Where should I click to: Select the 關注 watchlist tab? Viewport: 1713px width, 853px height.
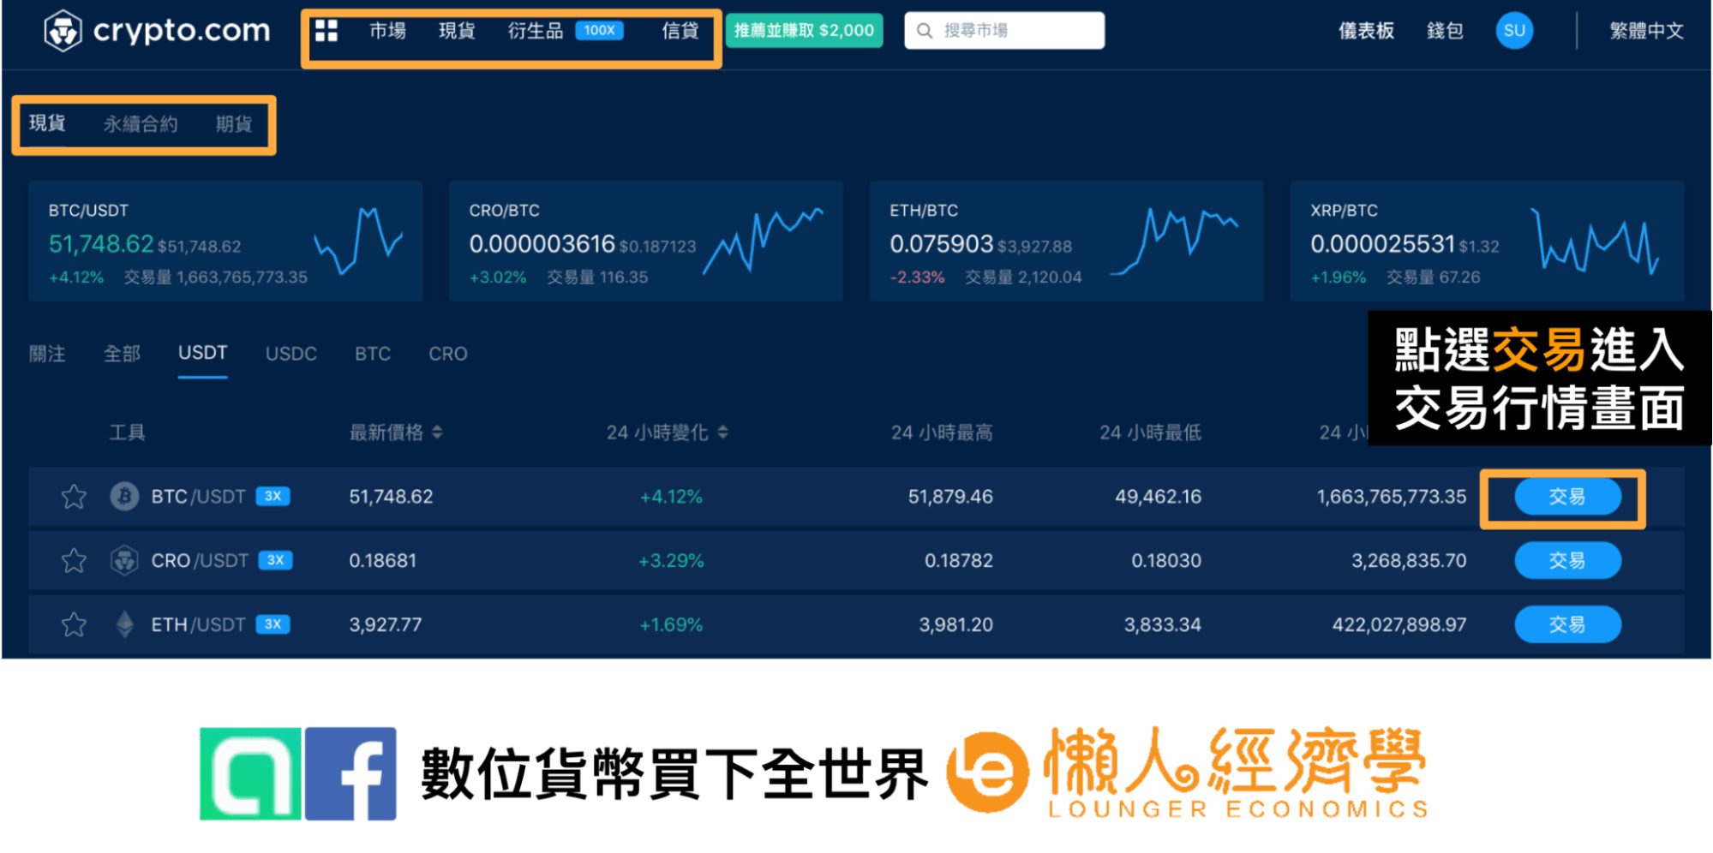coord(47,354)
